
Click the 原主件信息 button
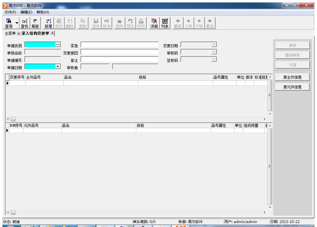[x=292, y=77]
